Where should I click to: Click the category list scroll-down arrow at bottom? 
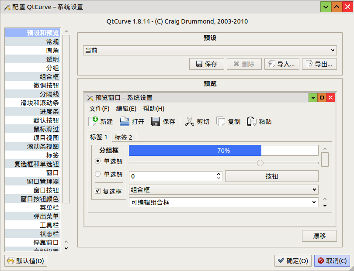pyautogui.click(x=66, y=248)
